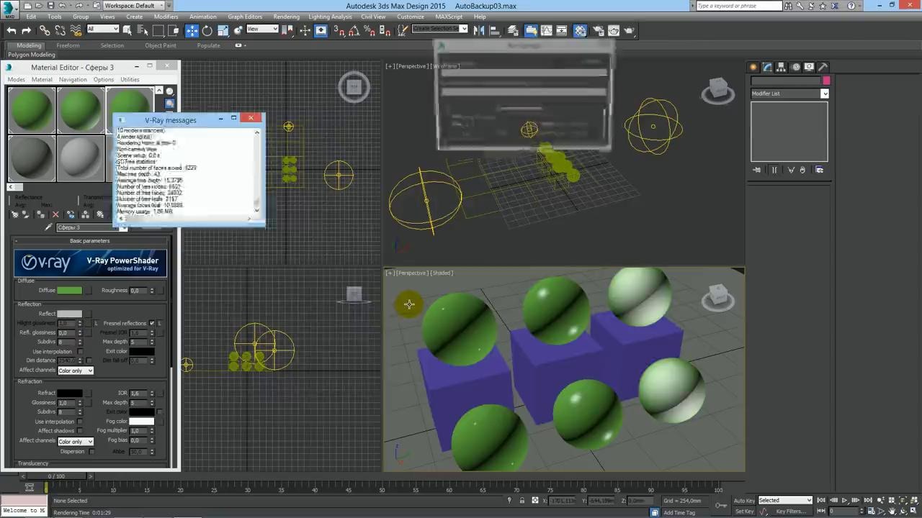This screenshot has height=518, width=922.
Task: Open the Create Selection Set dropdown
Action: tap(440, 29)
